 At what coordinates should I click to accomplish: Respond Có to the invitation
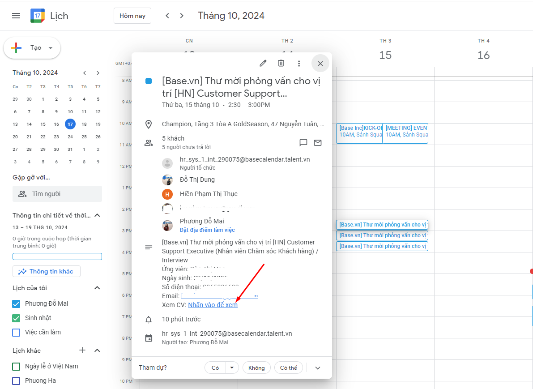pos(215,368)
